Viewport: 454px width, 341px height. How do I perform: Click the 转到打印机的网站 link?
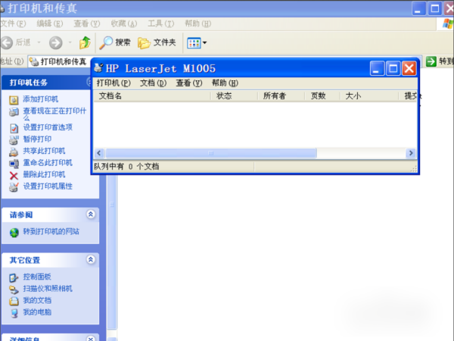click(51, 232)
